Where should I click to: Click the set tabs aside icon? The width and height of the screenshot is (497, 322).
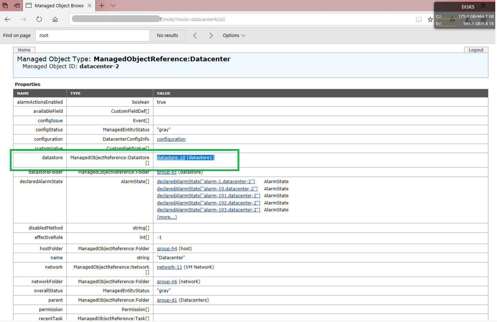pos(17,6)
